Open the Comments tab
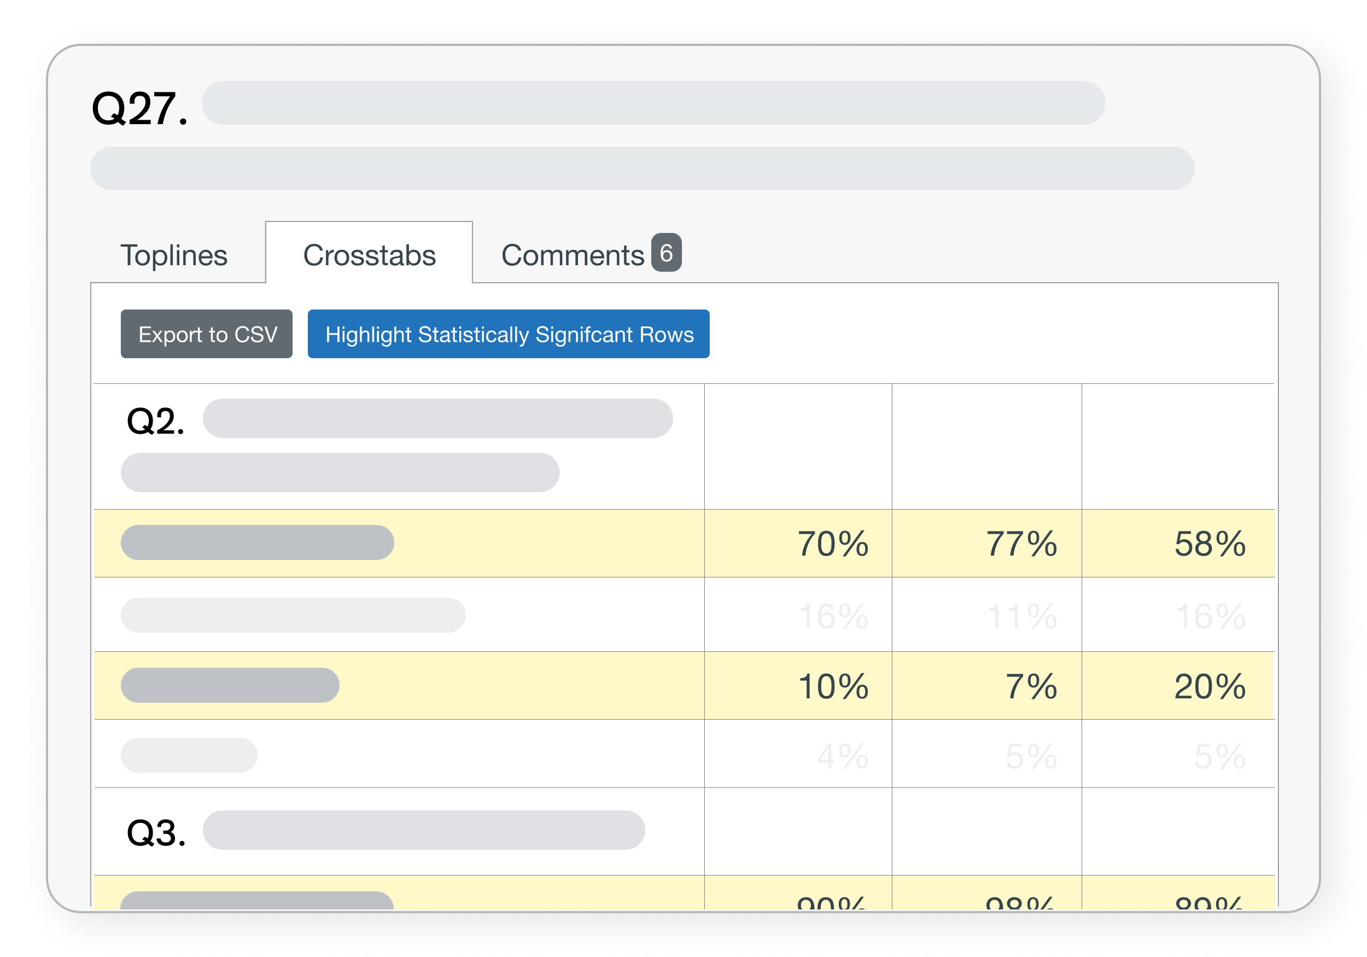 pyautogui.click(x=572, y=255)
